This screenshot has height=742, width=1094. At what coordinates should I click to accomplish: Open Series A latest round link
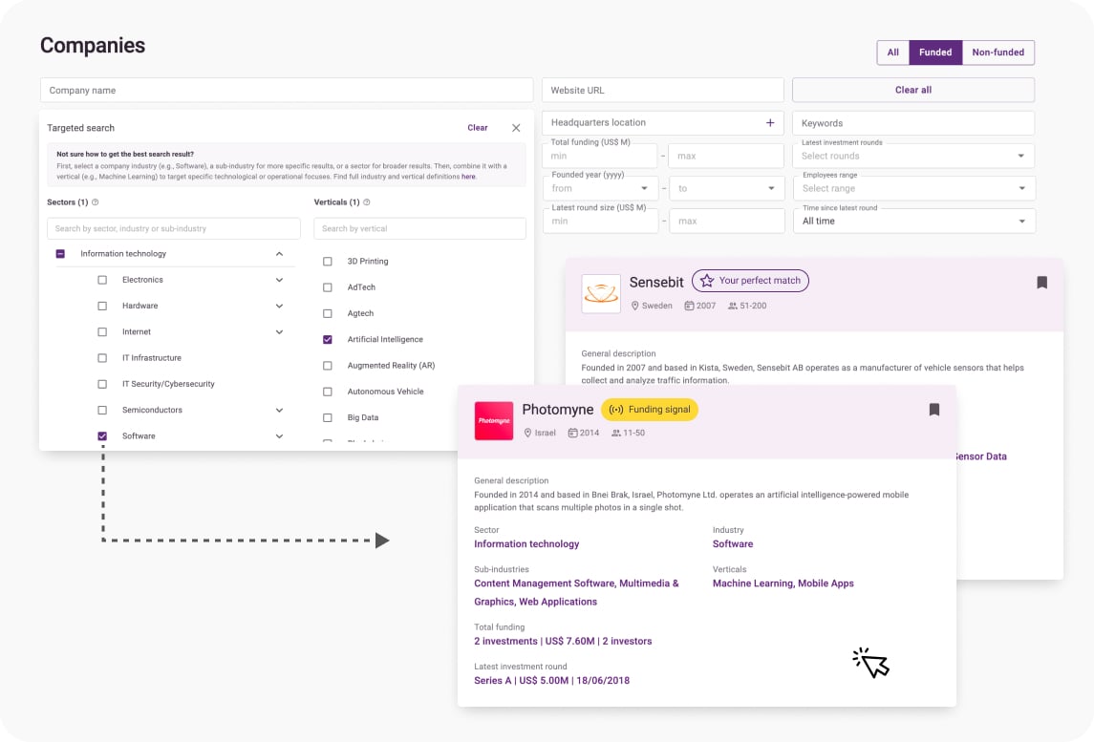(551, 681)
